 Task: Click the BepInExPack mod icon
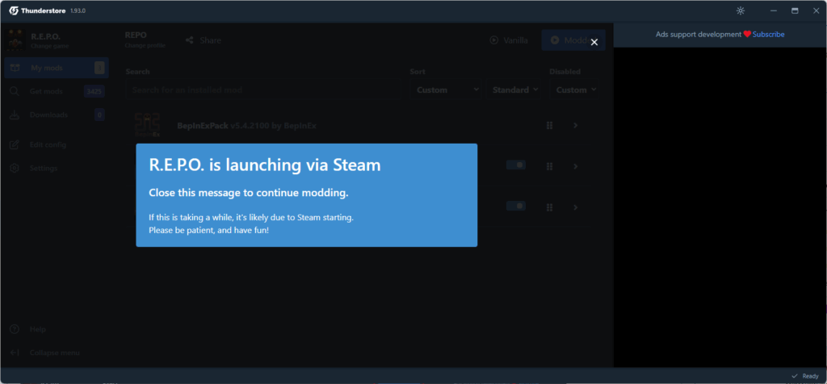pos(147,125)
